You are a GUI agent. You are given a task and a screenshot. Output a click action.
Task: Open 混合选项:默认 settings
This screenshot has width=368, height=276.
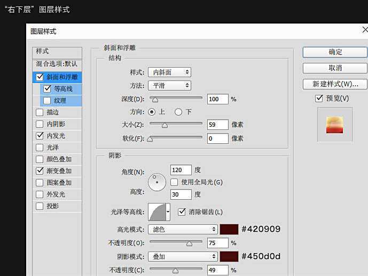[x=57, y=64]
